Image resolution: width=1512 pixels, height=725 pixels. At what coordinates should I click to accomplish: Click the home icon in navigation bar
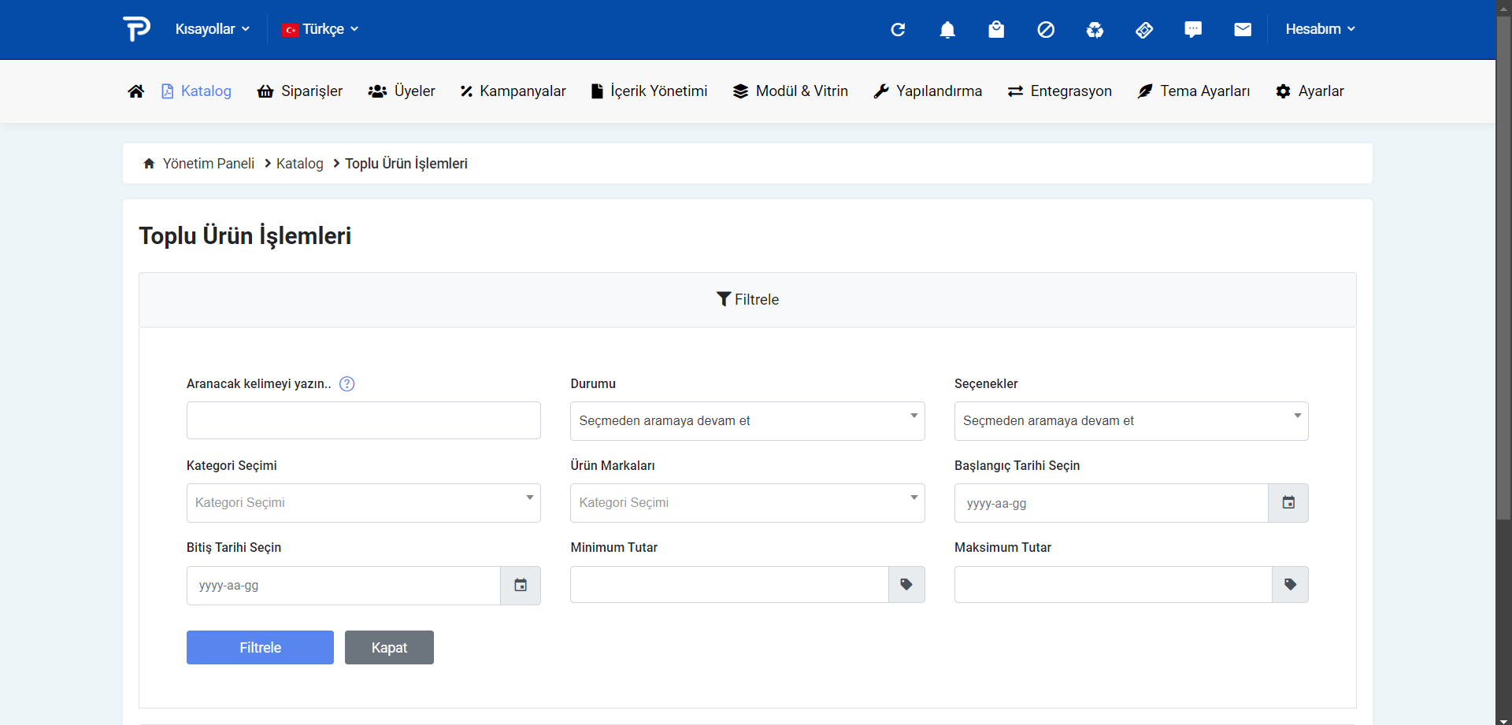pos(135,91)
